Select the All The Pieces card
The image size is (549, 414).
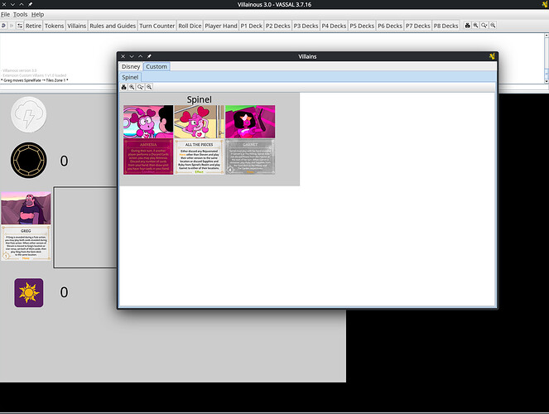click(x=200, y=140)
